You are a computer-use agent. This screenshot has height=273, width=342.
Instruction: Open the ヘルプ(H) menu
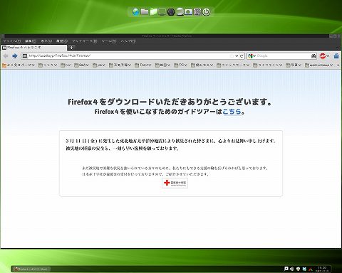(128, 41)
